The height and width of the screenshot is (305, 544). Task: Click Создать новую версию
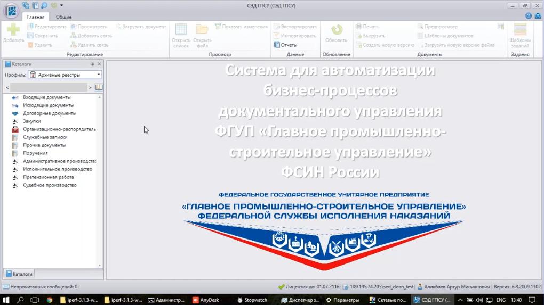click(x=385, y=45)
